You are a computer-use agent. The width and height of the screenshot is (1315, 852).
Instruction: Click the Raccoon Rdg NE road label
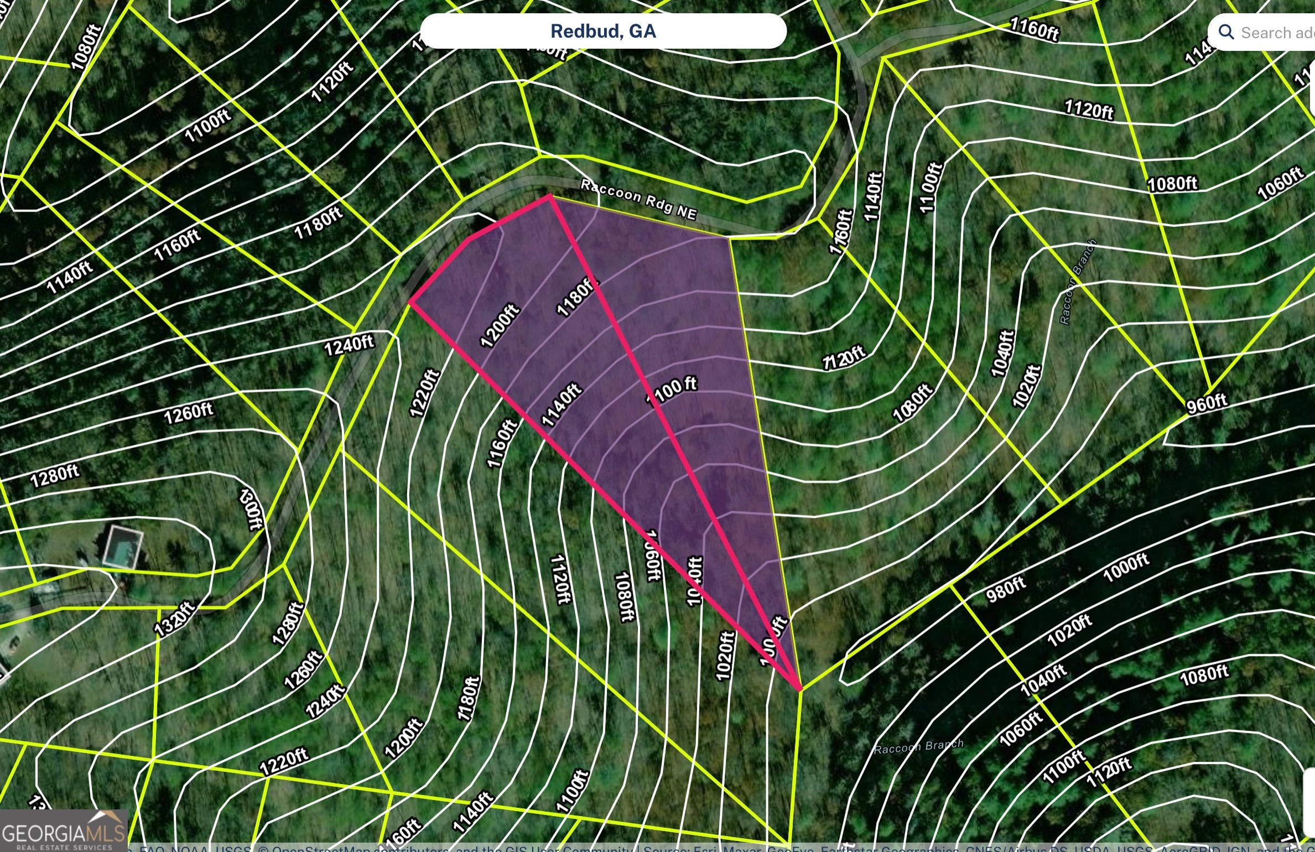pyautogui.click(x=638, y=199)
